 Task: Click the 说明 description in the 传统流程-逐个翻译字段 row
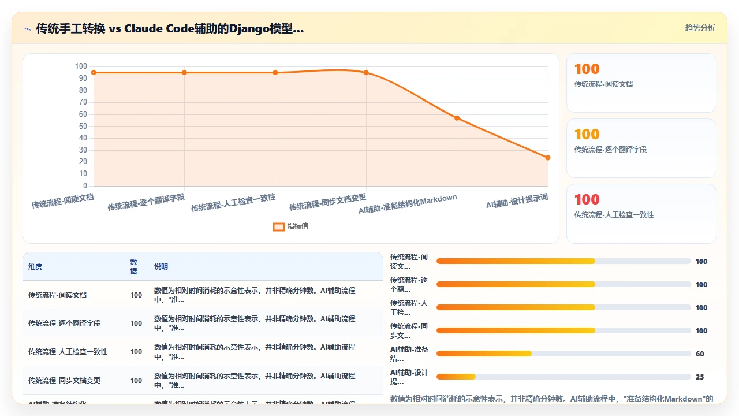coord(255,324)
